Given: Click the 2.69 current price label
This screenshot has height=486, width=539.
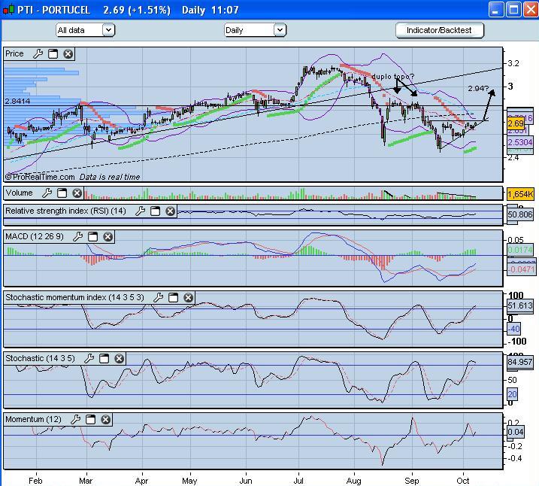Looking at the screenshot, I should click(516, 123).
